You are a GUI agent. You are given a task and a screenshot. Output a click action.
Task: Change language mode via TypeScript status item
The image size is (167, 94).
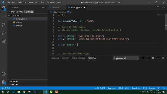[136, 88]
